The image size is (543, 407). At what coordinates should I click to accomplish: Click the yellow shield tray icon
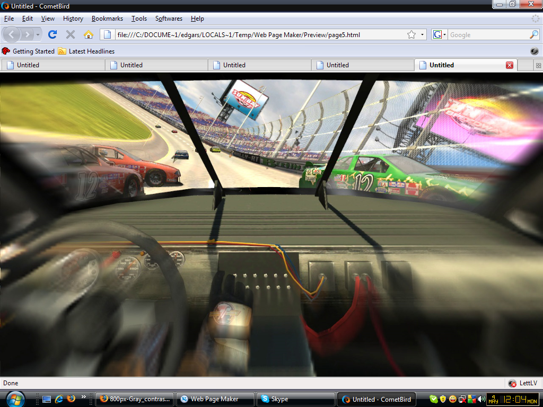pyautogui.click(x=443, y=399)
